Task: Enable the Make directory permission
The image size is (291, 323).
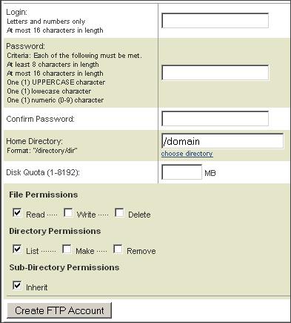Action: [67, 249]
